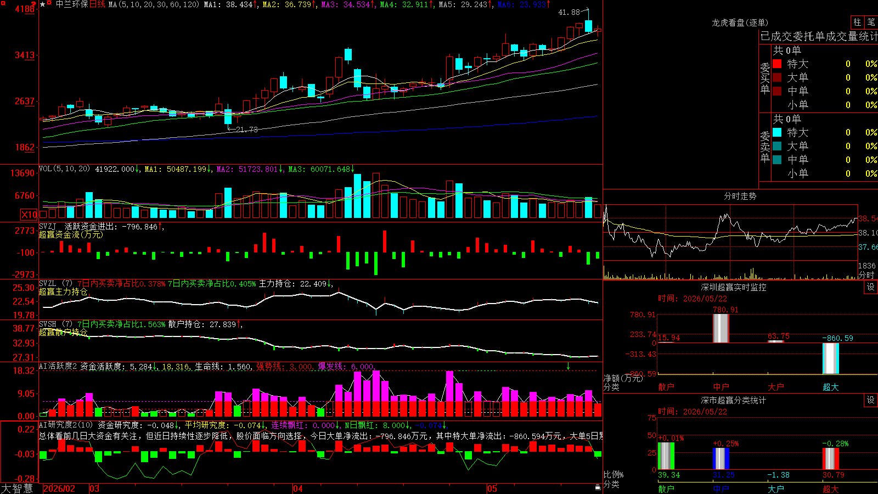Click the MA1: 38.434 value

pyautogui.click(x=228, y=4)
